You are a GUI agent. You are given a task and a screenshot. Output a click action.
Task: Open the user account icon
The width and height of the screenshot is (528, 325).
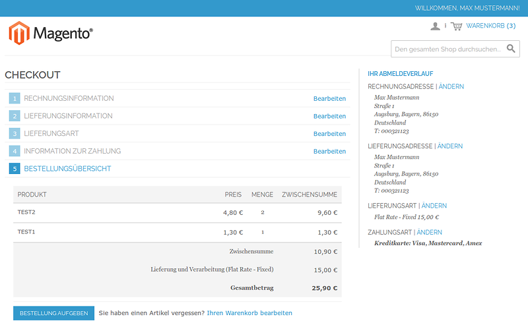435,26
